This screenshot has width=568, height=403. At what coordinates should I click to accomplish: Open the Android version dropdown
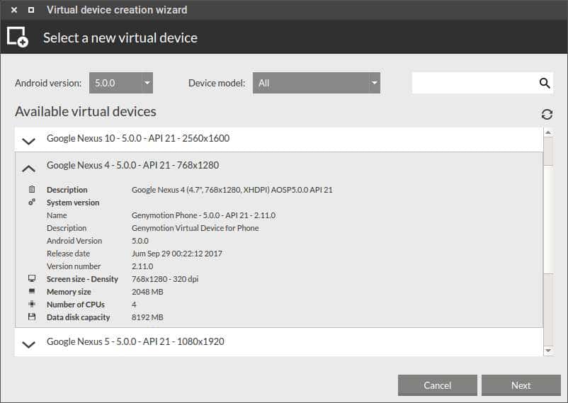[x=121, y=83]
